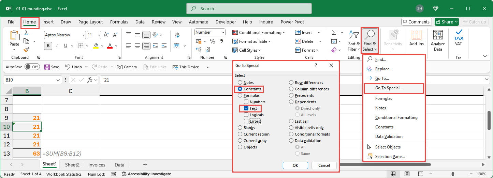Choose Replace... from Find & Select menu
This screenshot has width=493, height=178.
(383, 69)
